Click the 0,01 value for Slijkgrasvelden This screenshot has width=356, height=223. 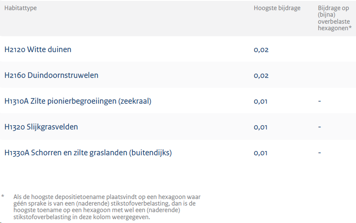click(260, 127)
